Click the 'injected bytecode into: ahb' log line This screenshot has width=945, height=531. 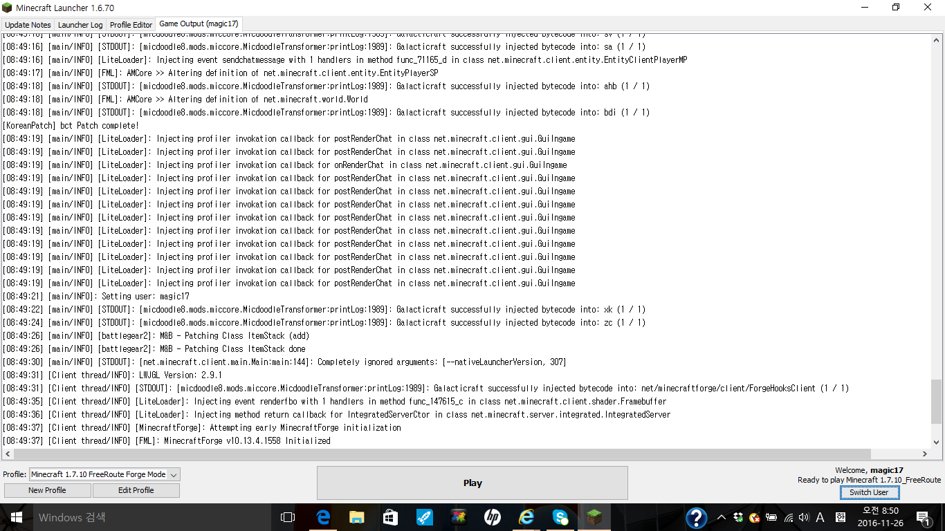(326, 86)
